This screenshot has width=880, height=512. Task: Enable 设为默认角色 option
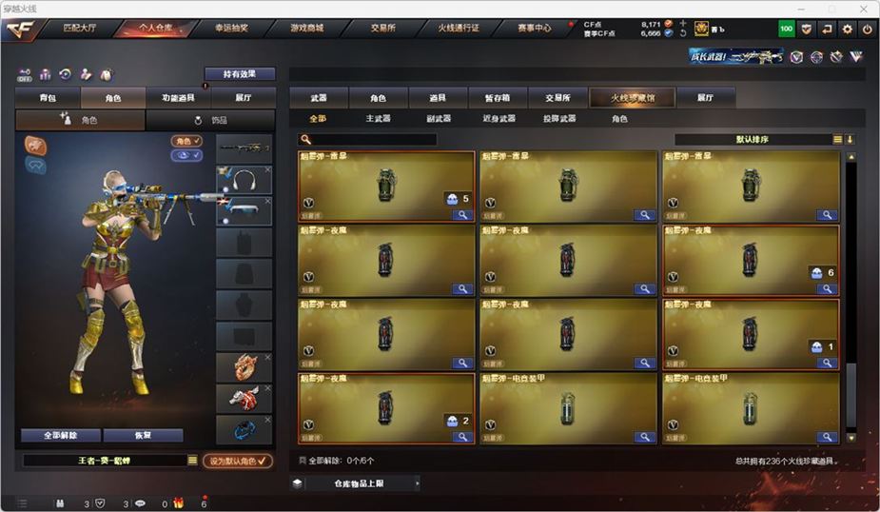(x=238, y=461)
